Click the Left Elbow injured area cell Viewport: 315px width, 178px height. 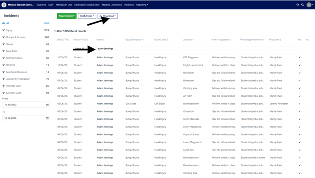tap(160, 104)
